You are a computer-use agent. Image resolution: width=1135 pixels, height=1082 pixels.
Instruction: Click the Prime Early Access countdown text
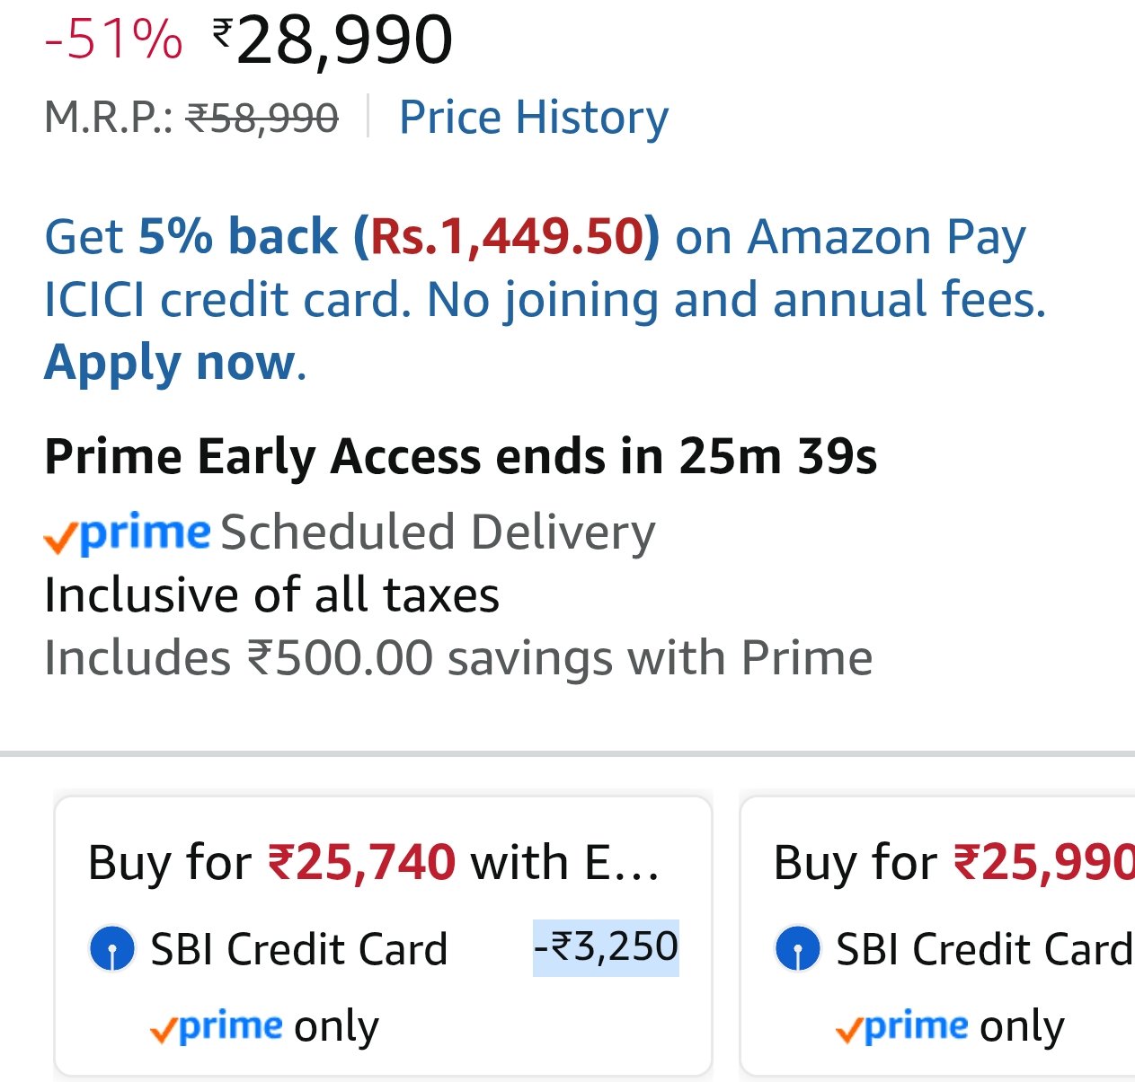pos(460,456)
